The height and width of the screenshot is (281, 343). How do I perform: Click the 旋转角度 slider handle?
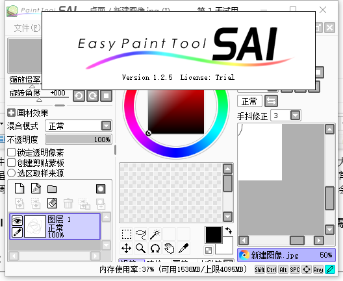coord(39,100)
